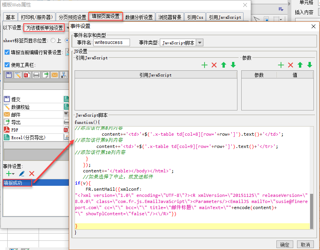Toggle 填报当前编辑行背景设置 checkbox

(x=7, y=52)
